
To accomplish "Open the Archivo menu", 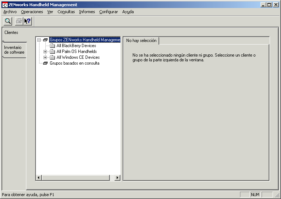I will click(10, 12).
